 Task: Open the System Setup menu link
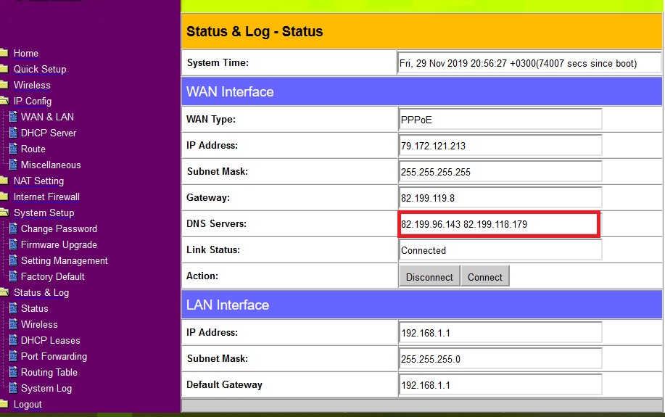pyautogui.click(x=44, y=213)
